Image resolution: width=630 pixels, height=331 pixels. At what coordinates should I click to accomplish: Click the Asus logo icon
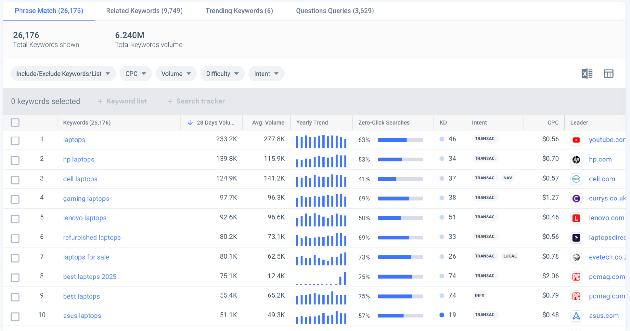click(x=576, y=316)
